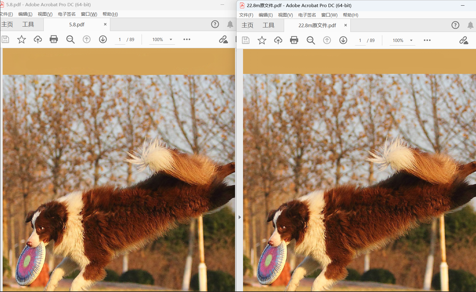Close the 22.8m原文件.pdf document tab
476x292 pixels.
pos(345,25)
